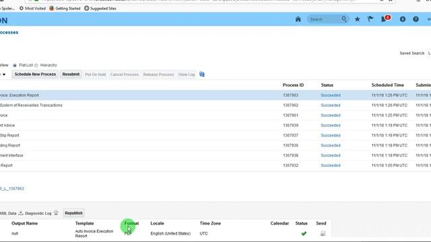Click the Resubmit button
Image resolution: width=431 pixels, height=242 pixels.
coord(71,75)
